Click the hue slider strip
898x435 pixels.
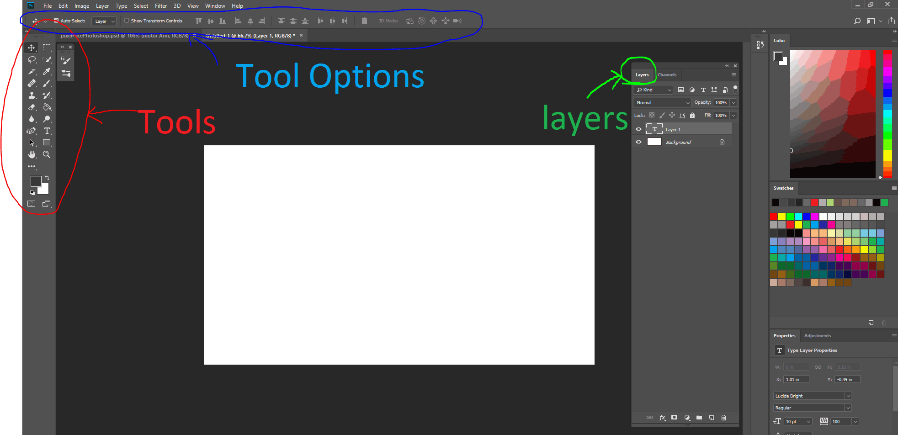[887, 114]
